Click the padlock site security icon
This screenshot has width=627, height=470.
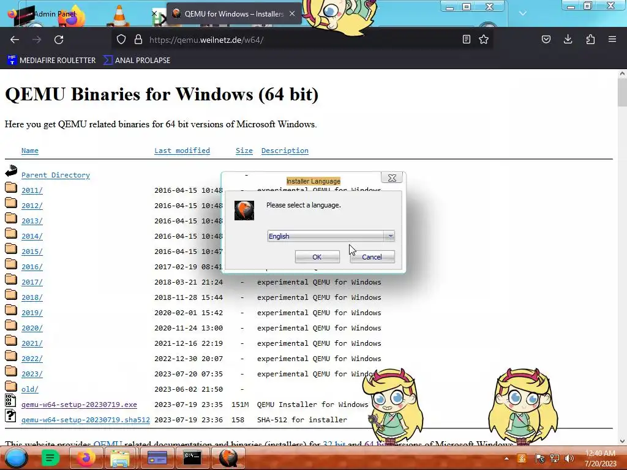pyautogui.click(x=138, y=40)
